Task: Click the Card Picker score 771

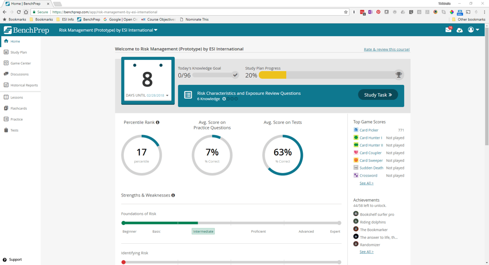Action: click(x=401, y=130)
